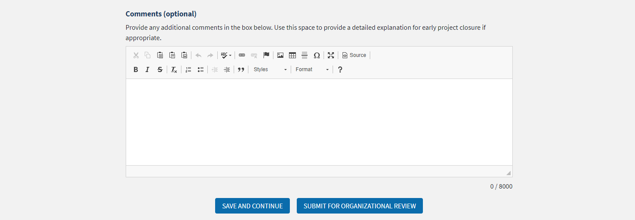The image size is (635, 220).
Task: Apply strikethrough formatting
Action: 160,69
